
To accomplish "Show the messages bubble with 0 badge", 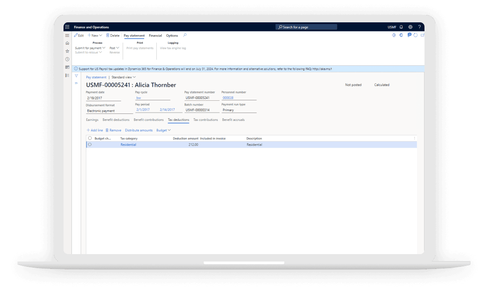I will (x=409, y=35).
